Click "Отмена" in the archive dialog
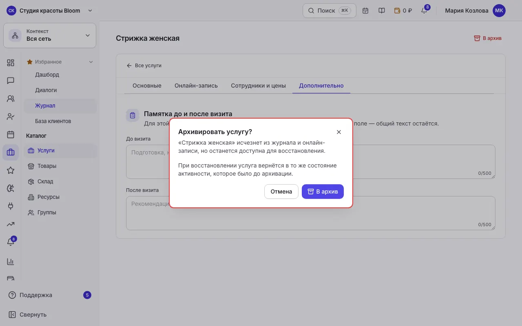This screenshot has width=522, height=326. click(x=281, y=192)
